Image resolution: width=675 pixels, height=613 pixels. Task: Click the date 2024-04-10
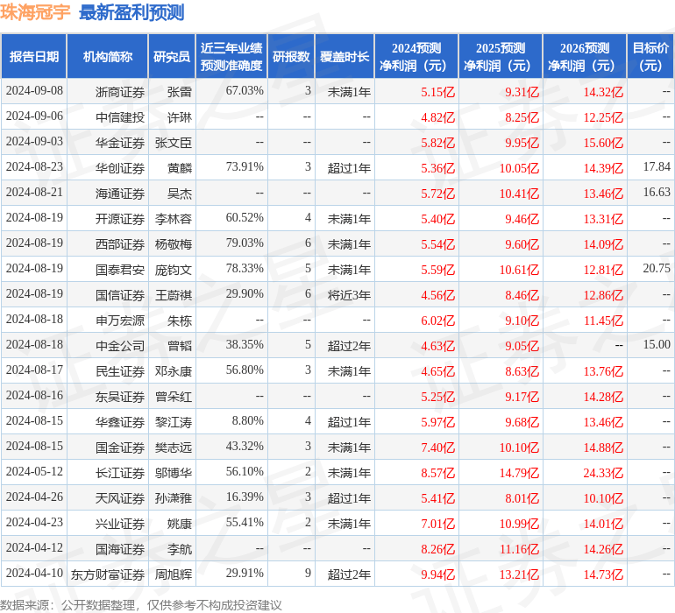(x=34, y=573)
